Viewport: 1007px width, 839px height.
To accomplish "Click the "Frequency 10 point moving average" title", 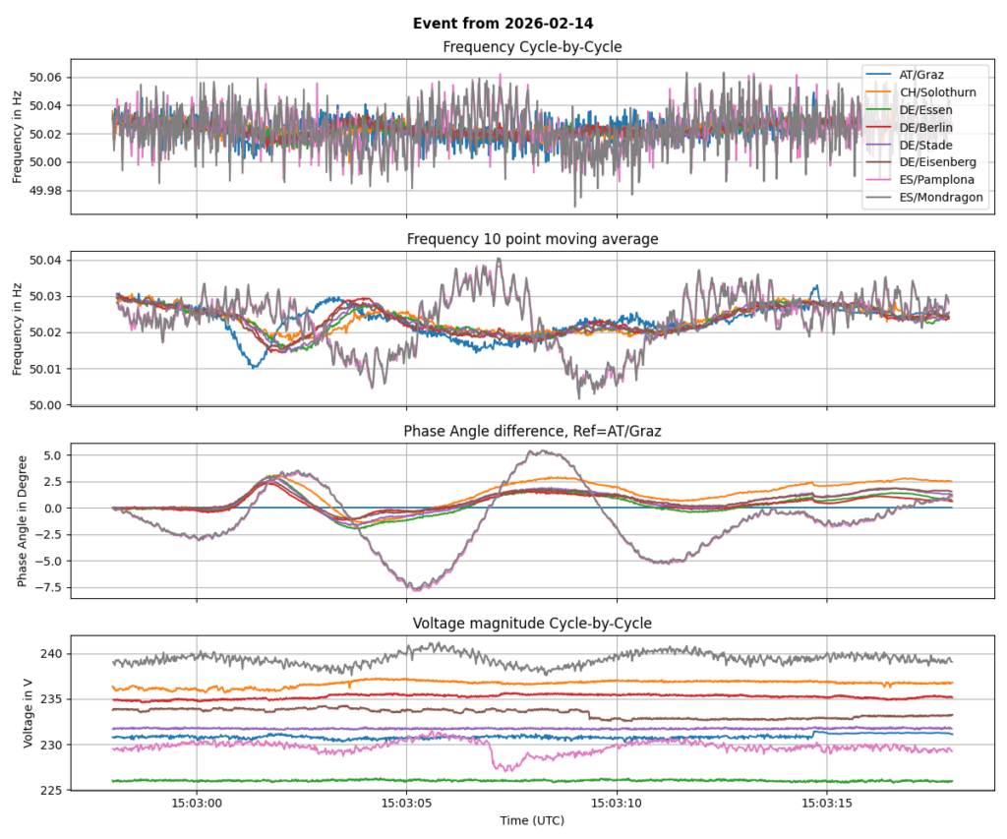I will 532,239.
